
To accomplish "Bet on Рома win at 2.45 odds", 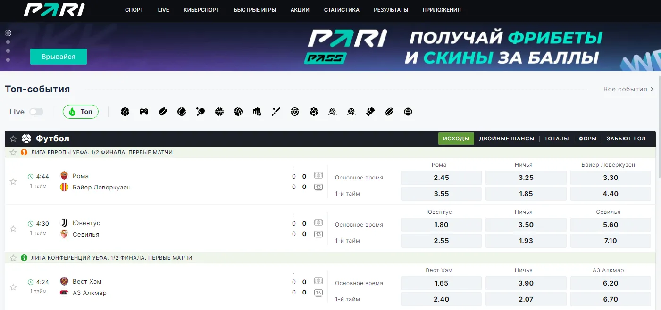I will click(x=441, y=178).
